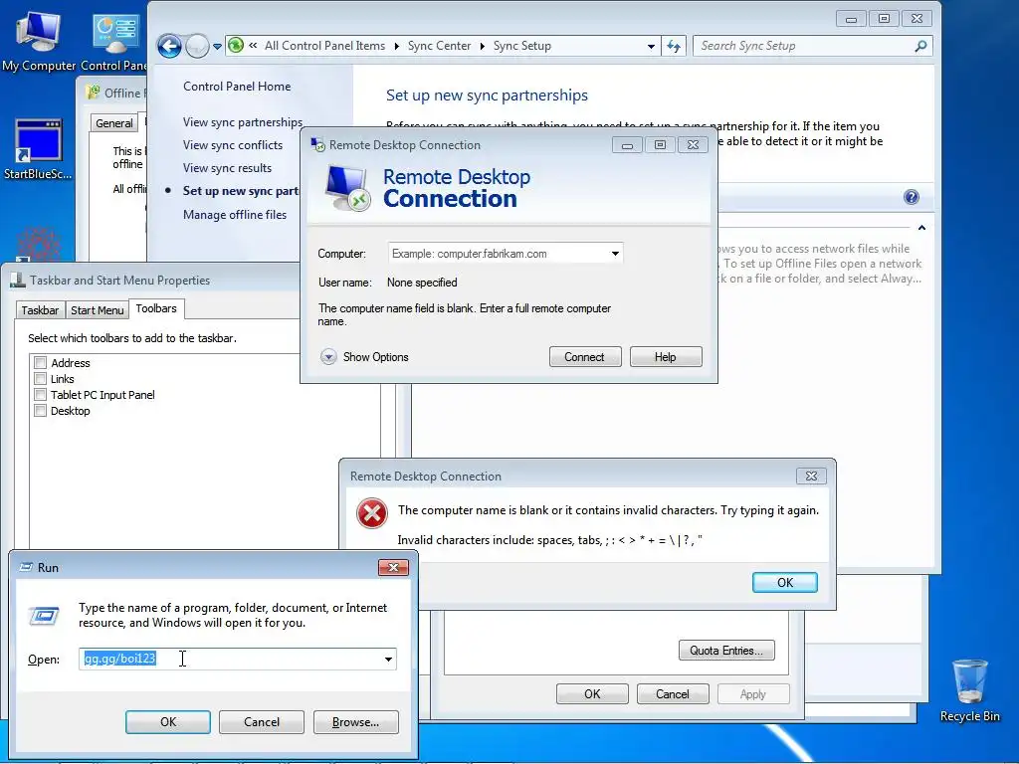The image size is (1019, 764).
Task: Click Browse... in the Run dialog
Action: [355, 722]
